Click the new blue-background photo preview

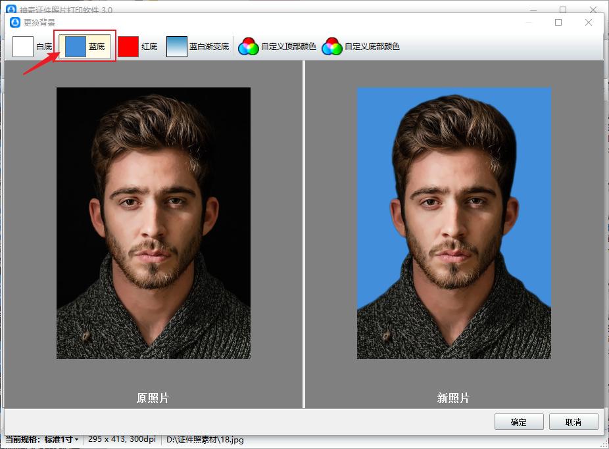454,223
